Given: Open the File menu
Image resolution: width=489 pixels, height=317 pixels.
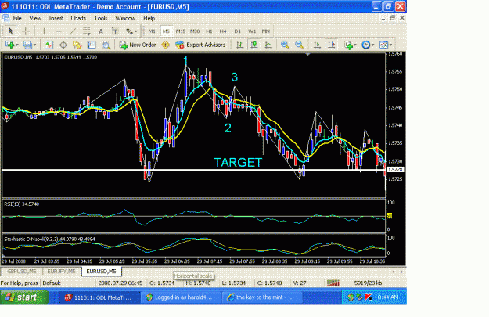Looking at the screenshot, I should (17, 19).
